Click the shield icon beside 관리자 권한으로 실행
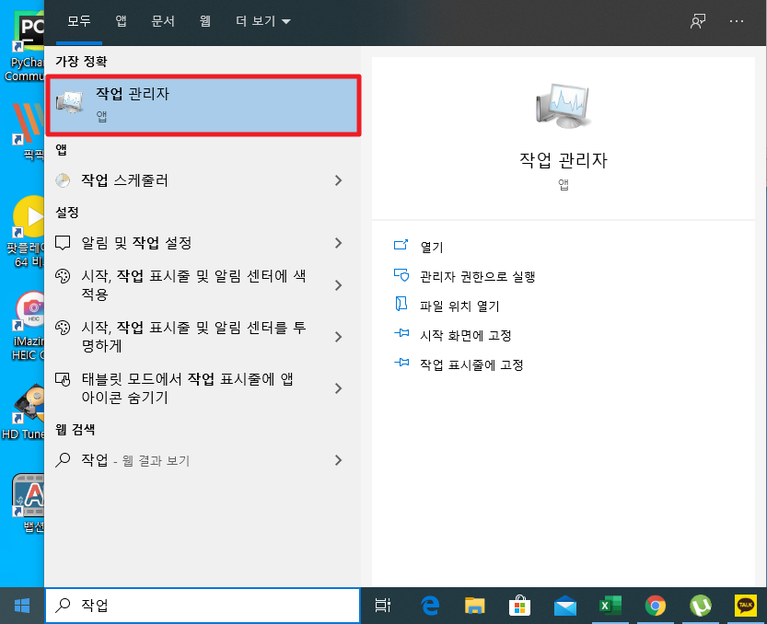Screen dimensions: 767x624 (x=401, y=275)
